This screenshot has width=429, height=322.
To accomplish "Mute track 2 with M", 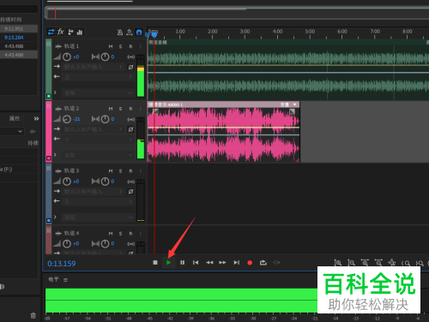I will pos(111,109).
